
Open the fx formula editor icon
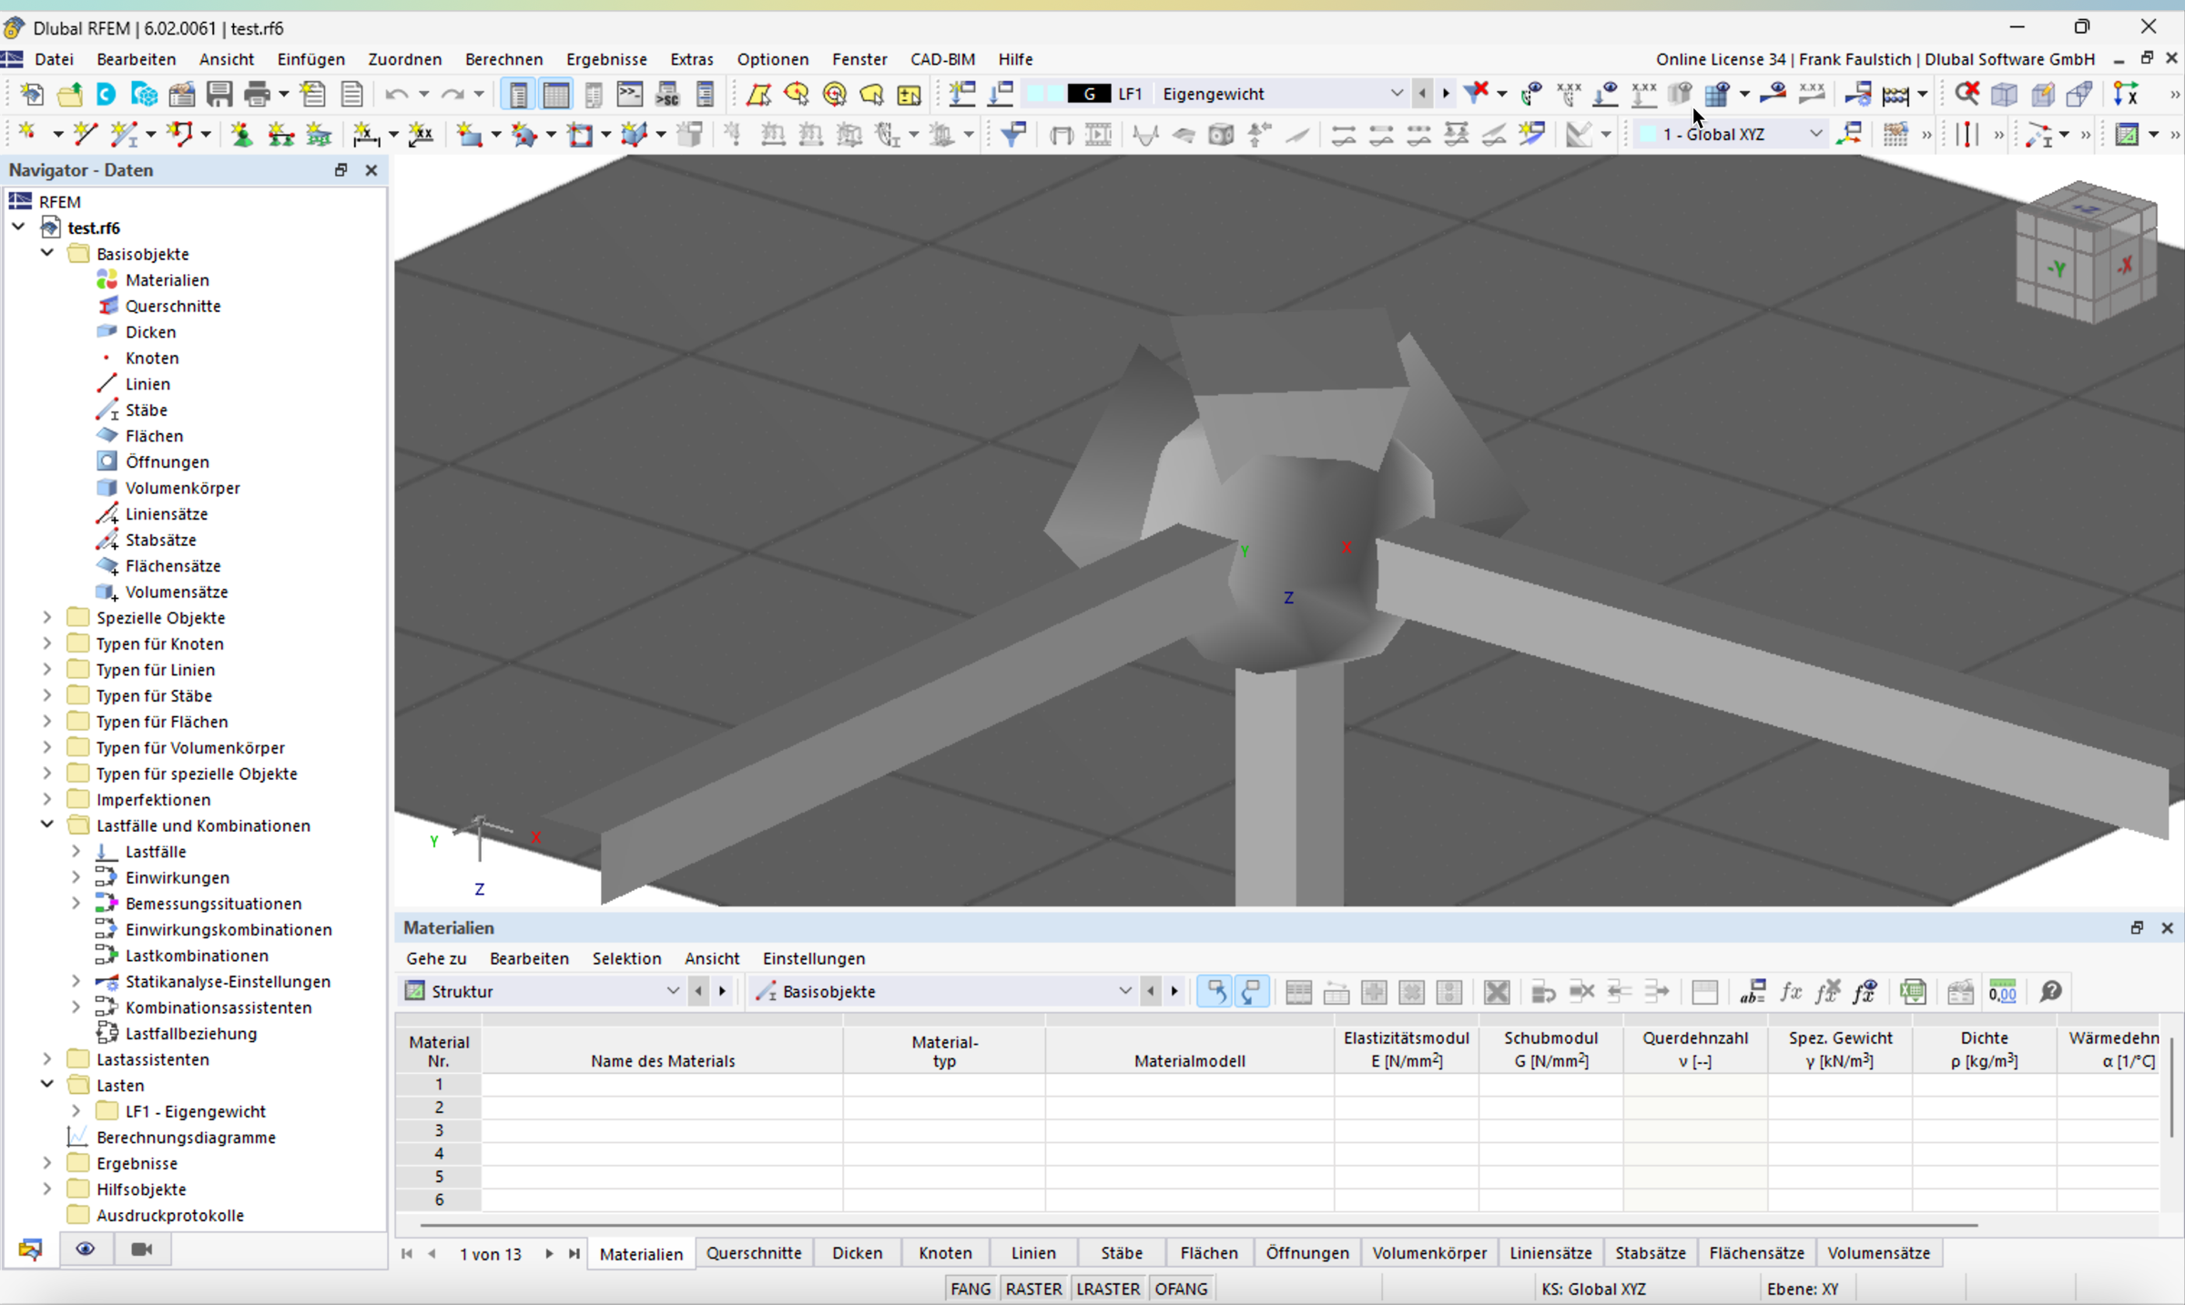tap(1791, 991)
